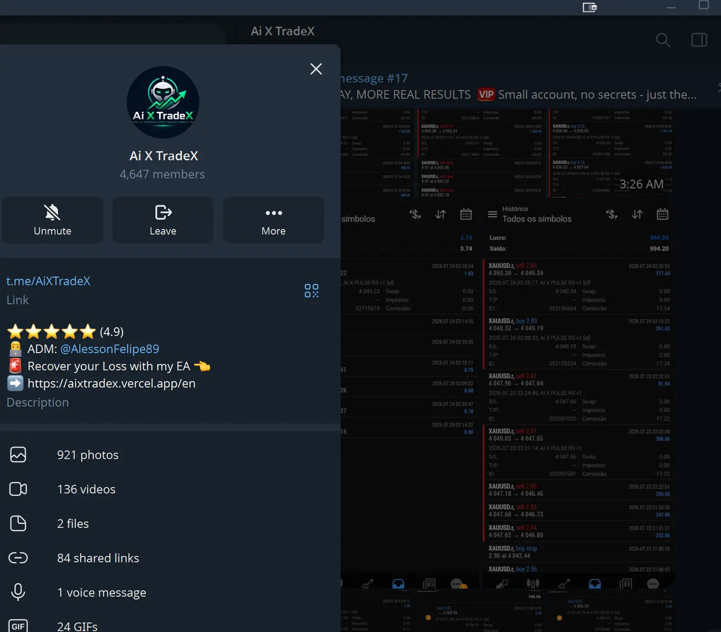Image resolution: width=721 pixels, height=632 pixels.
Task: Click the calendar icon in left screenshot header
Action: click(x=466, y=214)
